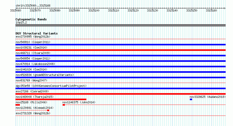Click blue bar under nsv466711
The height and width of the screenshot is (126, 233).
tap(120, 56)
